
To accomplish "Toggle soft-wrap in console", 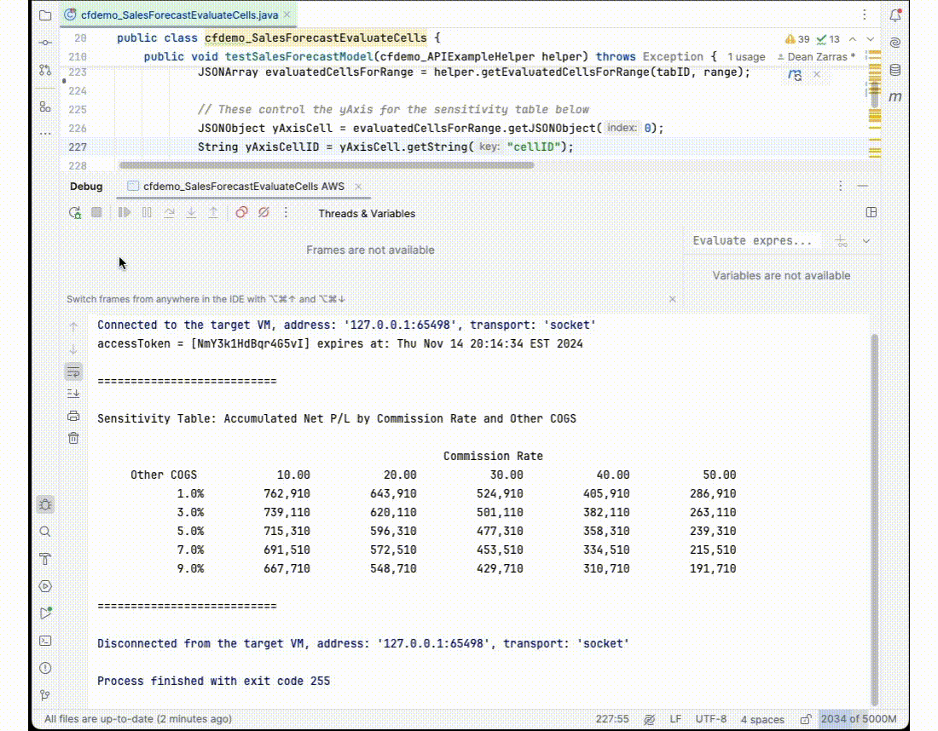I will coord(73,372).
